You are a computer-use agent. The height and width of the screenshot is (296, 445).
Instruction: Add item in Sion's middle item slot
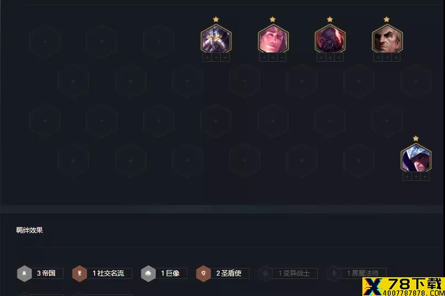pos(330,58)
